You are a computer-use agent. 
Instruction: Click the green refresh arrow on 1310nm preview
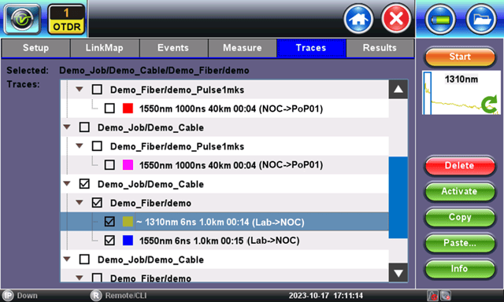(490, 105)
